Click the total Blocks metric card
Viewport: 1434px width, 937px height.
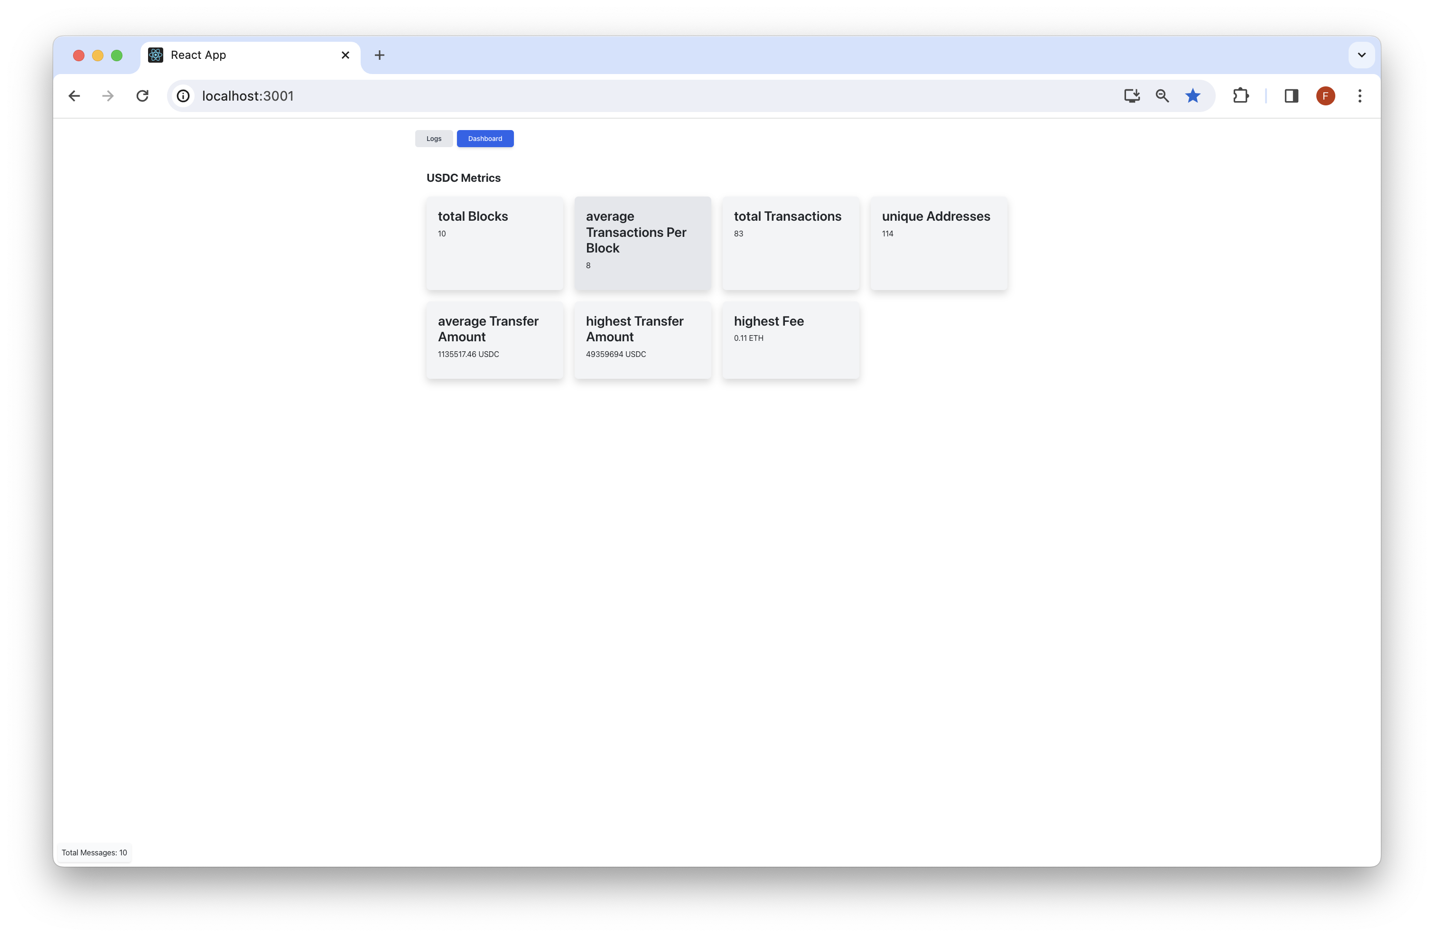click(x=494, y=243)
